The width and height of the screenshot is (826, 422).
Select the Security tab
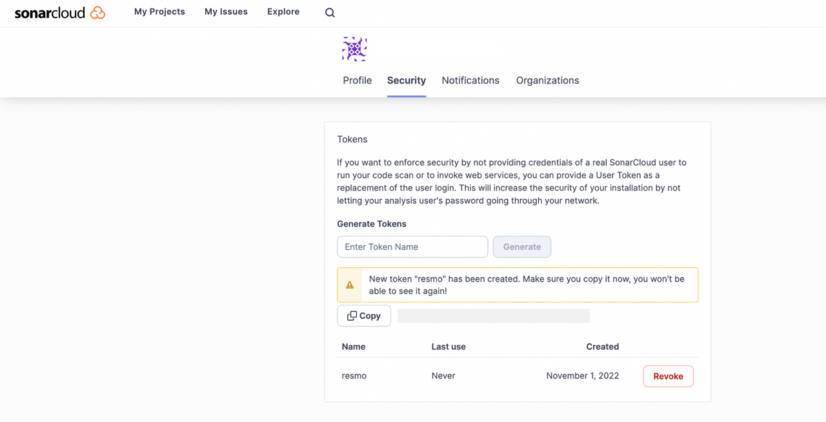click(x=407, y=81)
